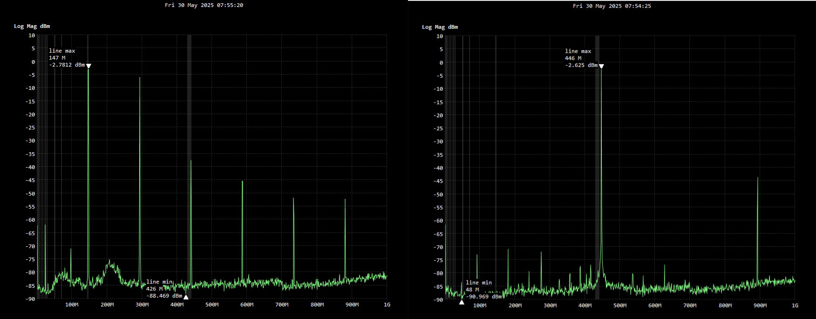Select the -88.469 dBm marker readout
The width and height of the screenshot is (816, 319).
(164, 296)
